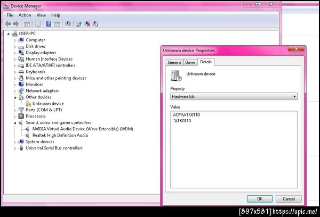Open the Action menu
320x217 pixels.
coord(25,15)
